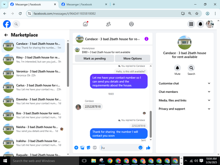This screenshot has width=220, height=165.
Task: Go back using the Marketplace arrow
Action: pyautogui.click(x=6, y=35)
